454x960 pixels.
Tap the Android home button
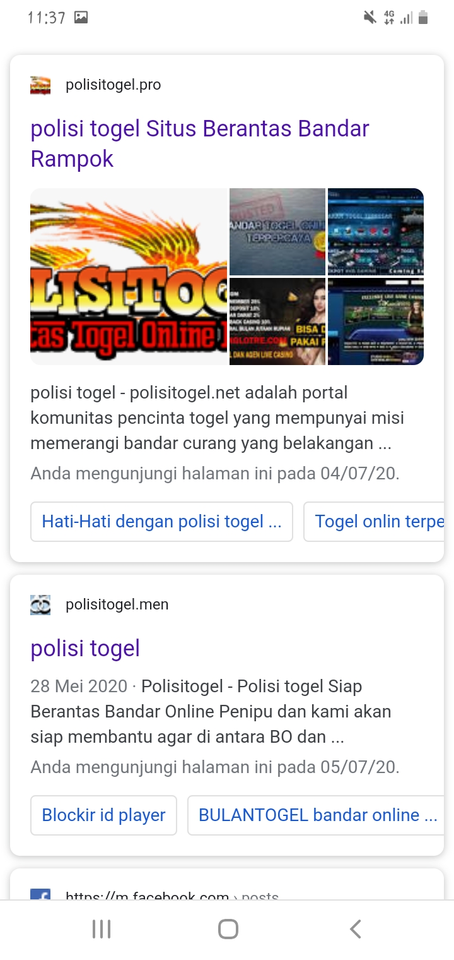click(x=228, y=929)
